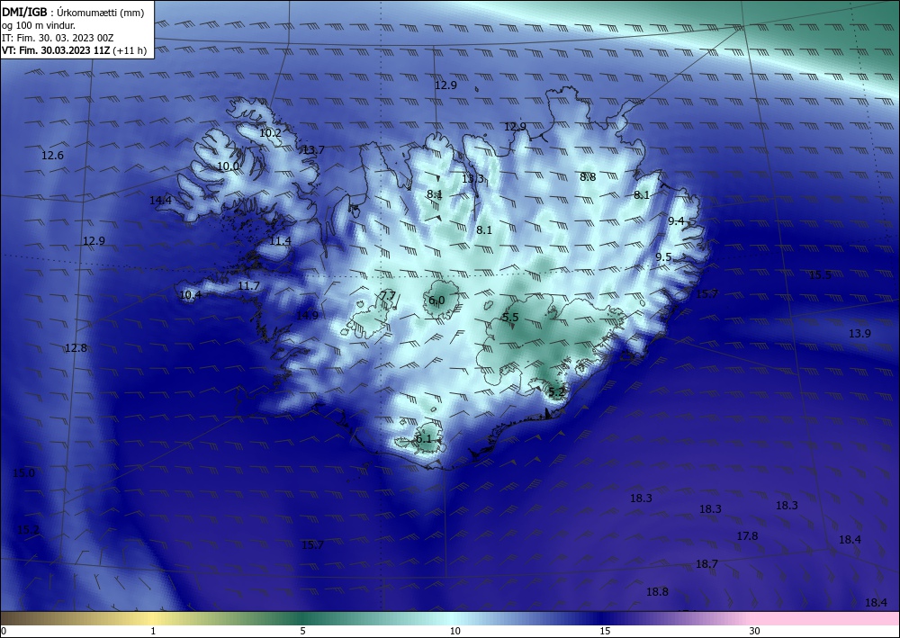Click the legend tick label 1
Viewport: 900px width, 638px height.
click(153, 631)
